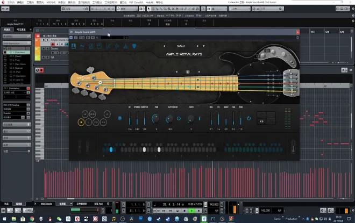Open the Edit menu in Cubase menu bar

coord(20,2)
